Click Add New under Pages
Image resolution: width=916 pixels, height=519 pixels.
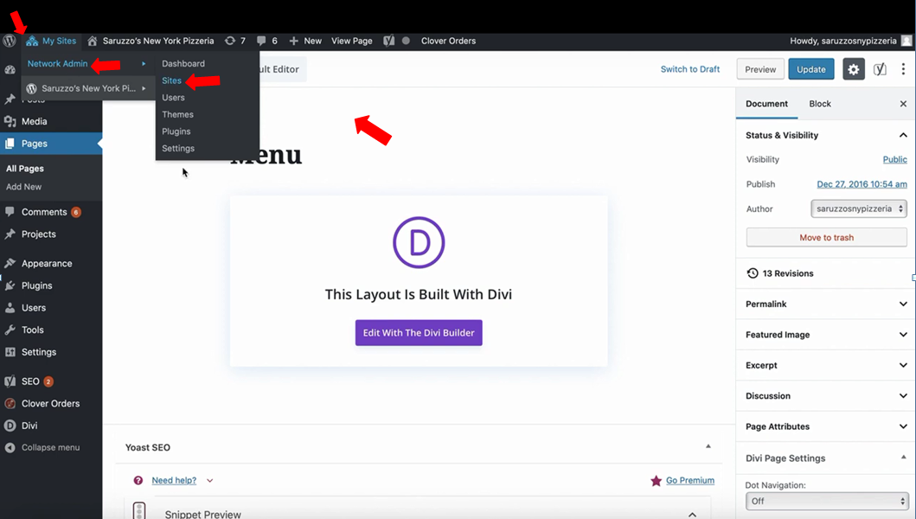tap(23, 187)
